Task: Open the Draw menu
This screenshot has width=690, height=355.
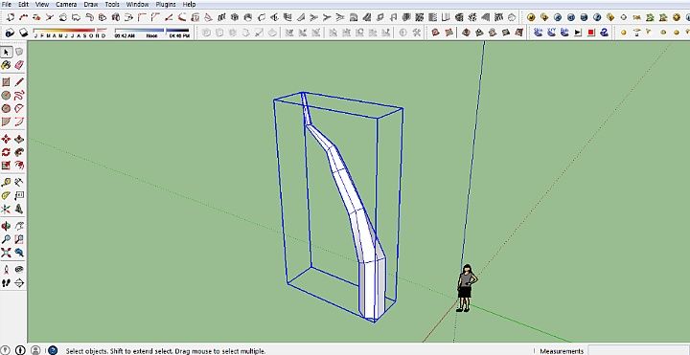Action: [x=91, y=5]
